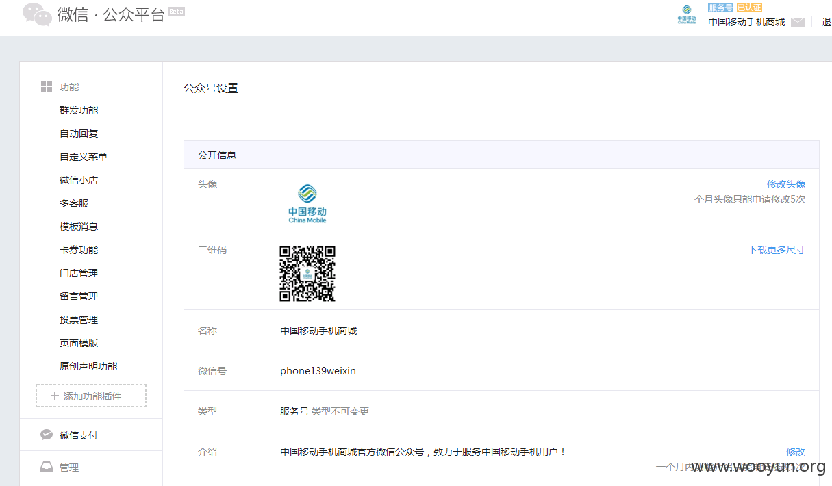Click the 功能 grid icon in sidebar

[x=47, y=87]
